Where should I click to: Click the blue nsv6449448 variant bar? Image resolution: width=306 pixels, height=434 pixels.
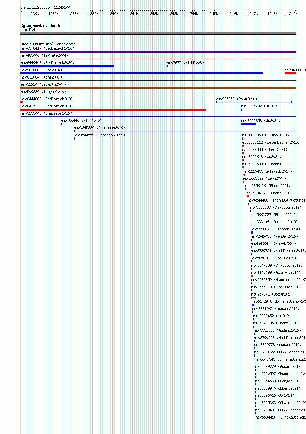click(x=67, y=66)
